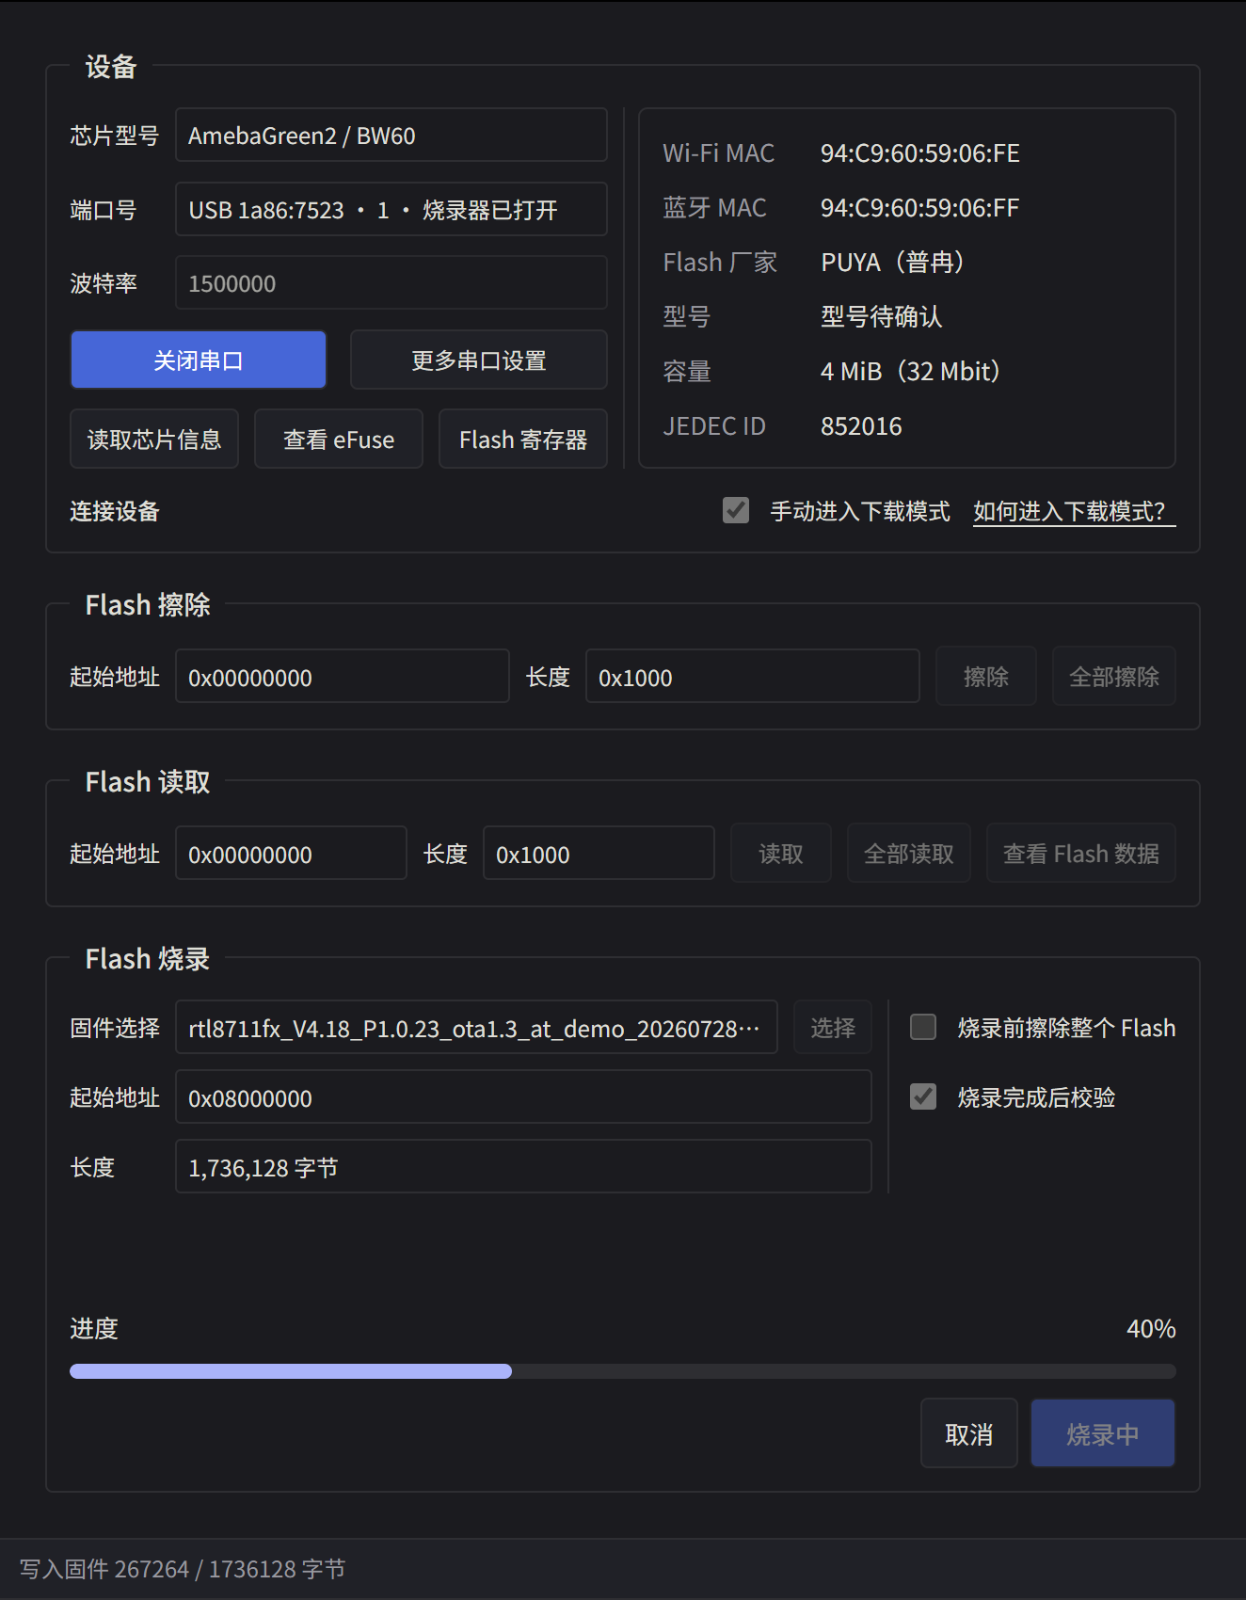This screenshot has width=1246, height=1600.
Task: Focus the Flash 读取 起始地址 field
Action: [292, 853]
